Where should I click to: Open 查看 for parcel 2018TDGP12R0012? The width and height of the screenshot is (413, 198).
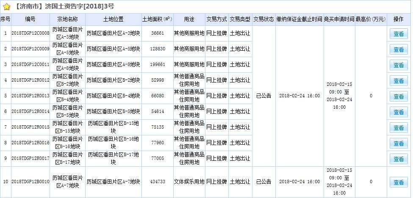click(x=398, y=81)
